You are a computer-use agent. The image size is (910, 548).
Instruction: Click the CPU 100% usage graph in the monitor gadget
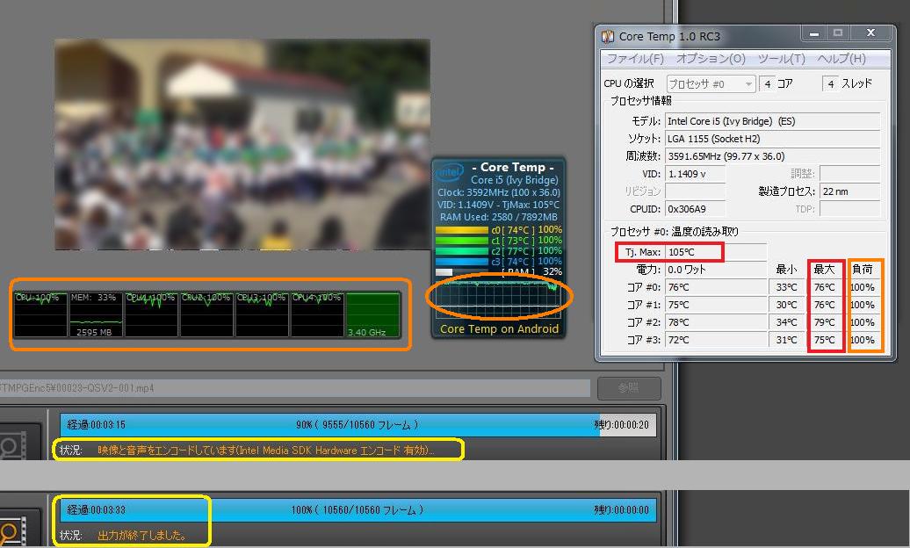40,314
